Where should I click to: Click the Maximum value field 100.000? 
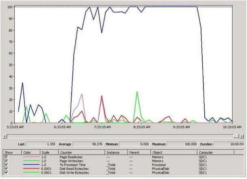pos(182,144)
